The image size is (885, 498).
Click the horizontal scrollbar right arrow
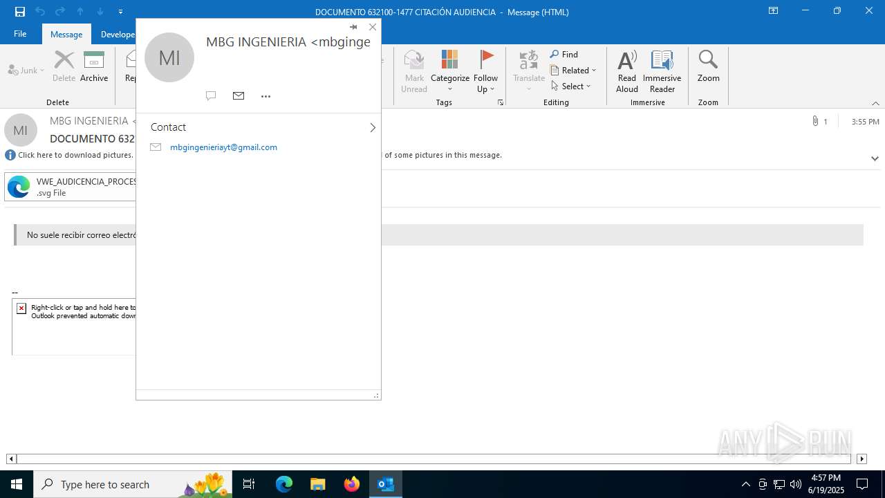[861, 459]
